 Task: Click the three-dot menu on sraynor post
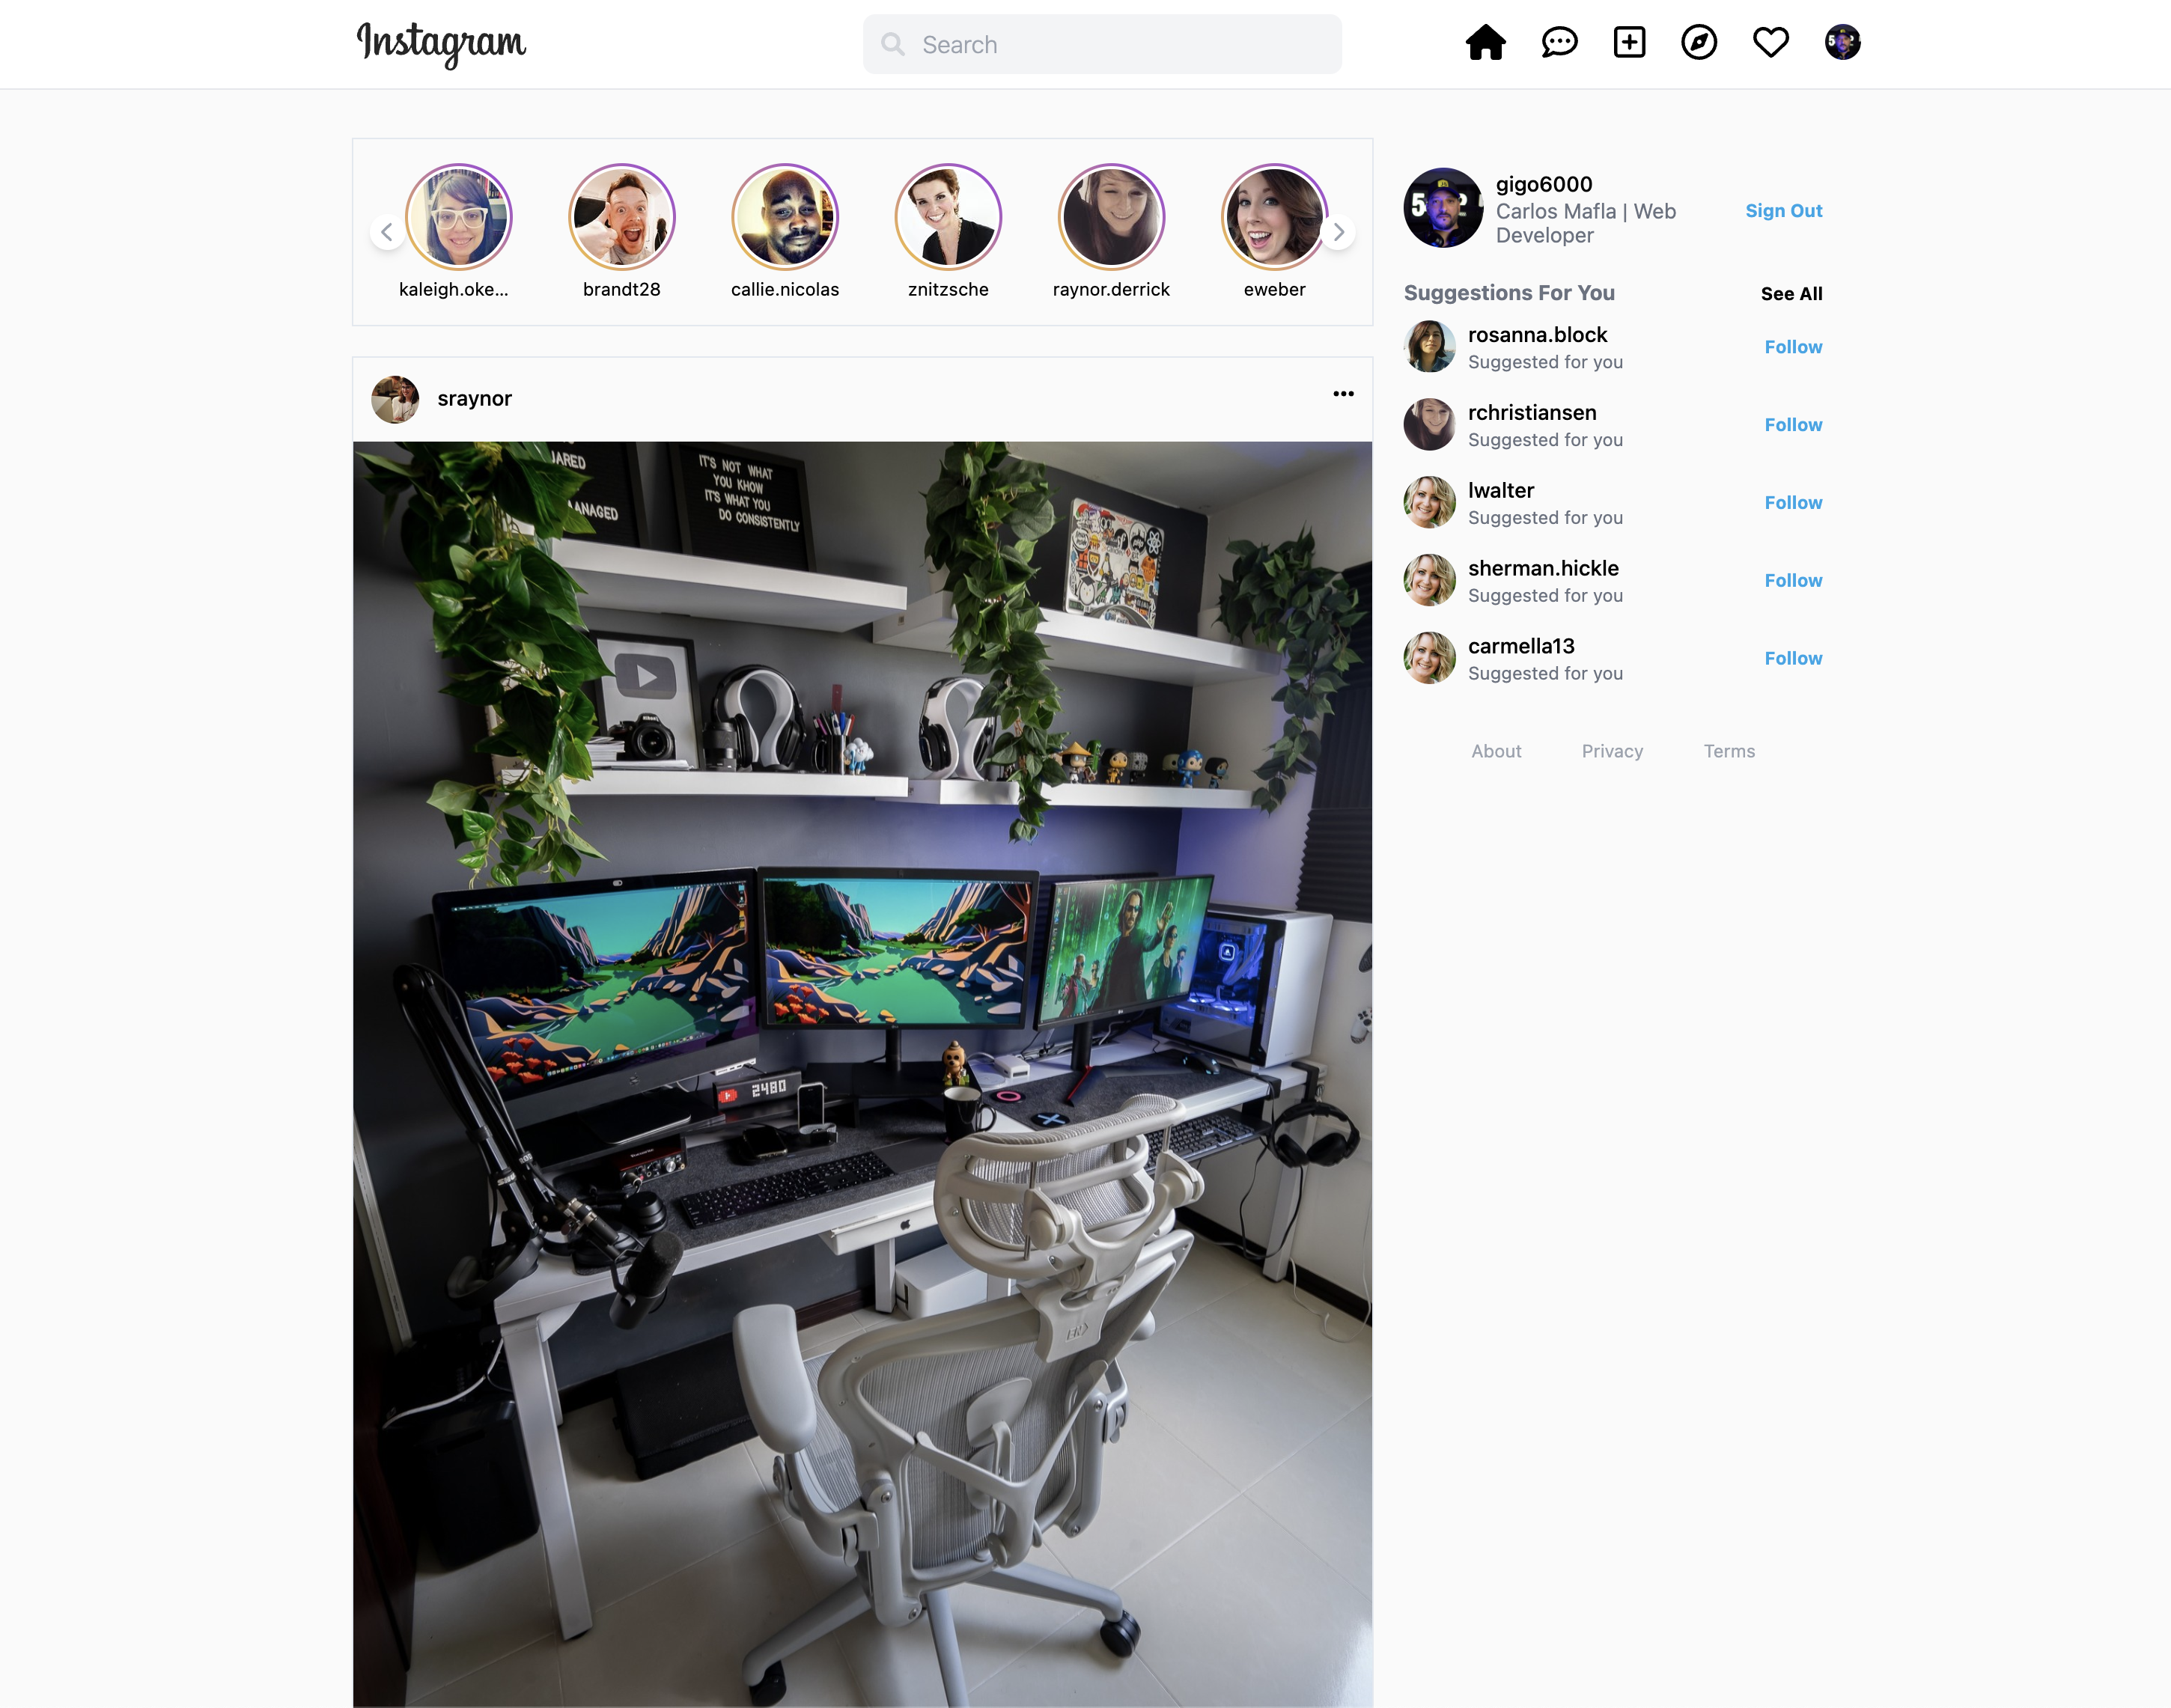[x=1343, y=393]
